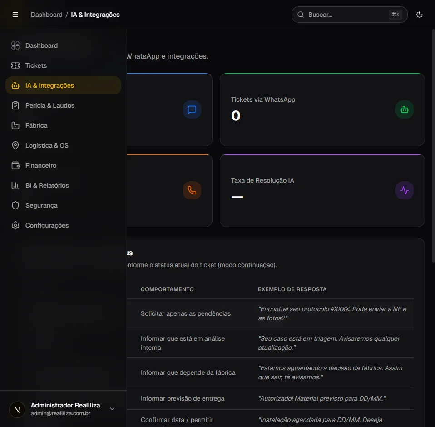The height and width of the screenshot is (427, 435).
Task: Click the EXEMPLO DE RESPOSTA column header
Action: pyautogui.click(x=292, y=289)
